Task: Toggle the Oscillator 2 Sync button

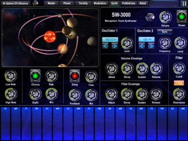Action: [165, 32]
